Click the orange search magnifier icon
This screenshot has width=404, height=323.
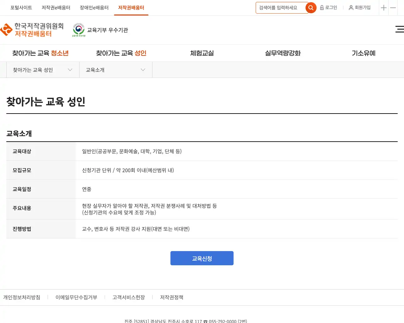pyautogui.click(x=311, y=8)
